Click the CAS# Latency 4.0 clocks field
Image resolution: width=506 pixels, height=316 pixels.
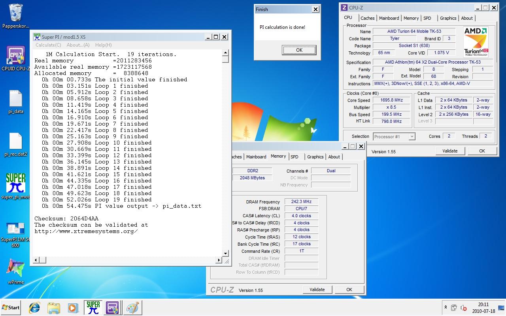(x=301, y=216)
